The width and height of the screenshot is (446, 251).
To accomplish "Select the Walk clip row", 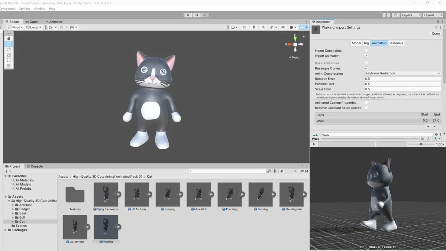I will [378, 121].
